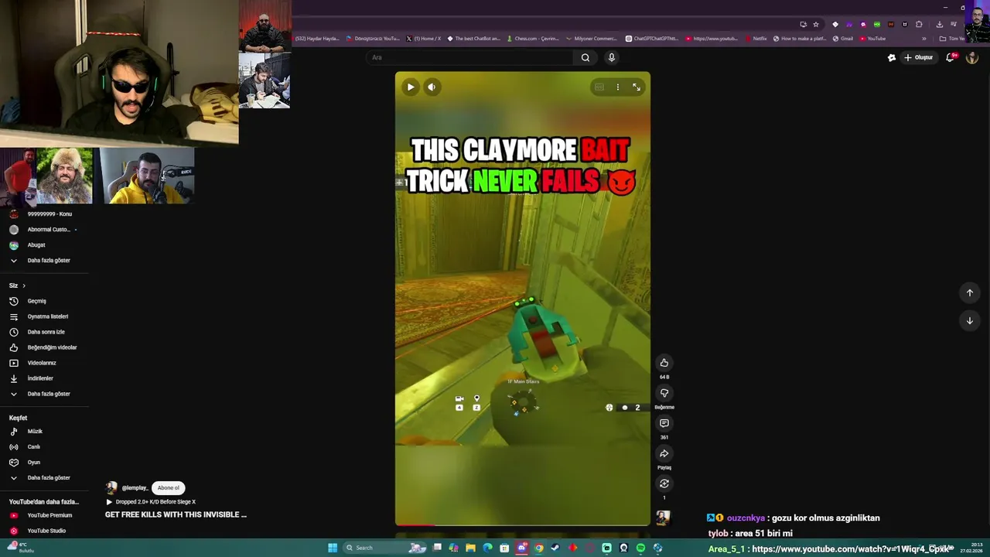990x557 pixels.
Task: Open İndirilenler in sidebar
Action: 40,378
